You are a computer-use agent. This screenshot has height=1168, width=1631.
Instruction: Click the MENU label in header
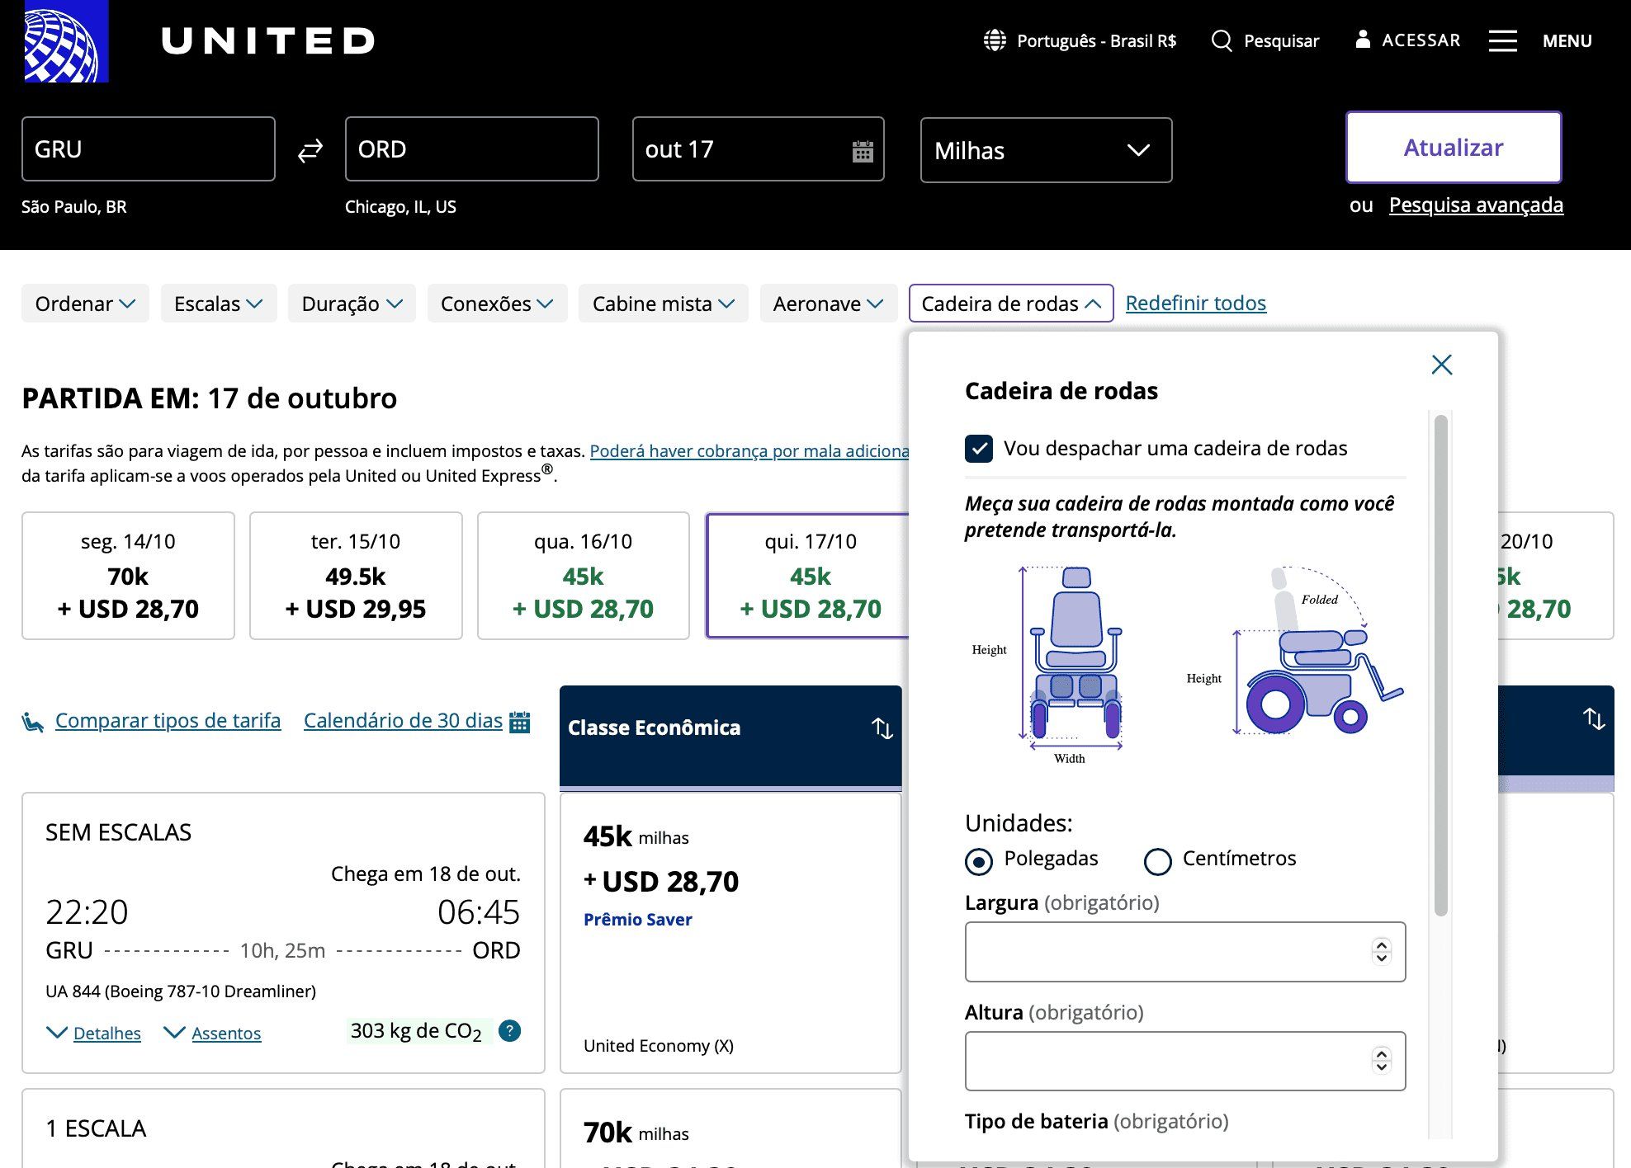1567,40
